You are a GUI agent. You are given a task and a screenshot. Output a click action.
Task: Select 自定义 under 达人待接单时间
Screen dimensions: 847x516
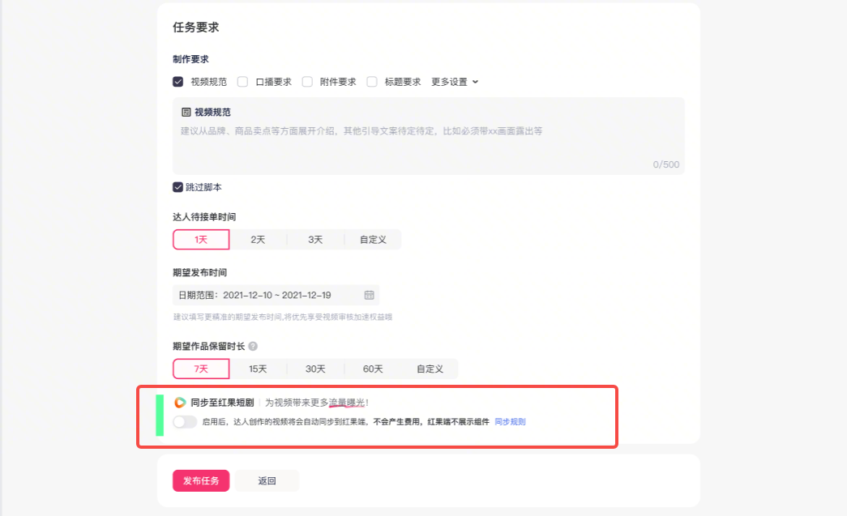(x=373, y=240)
